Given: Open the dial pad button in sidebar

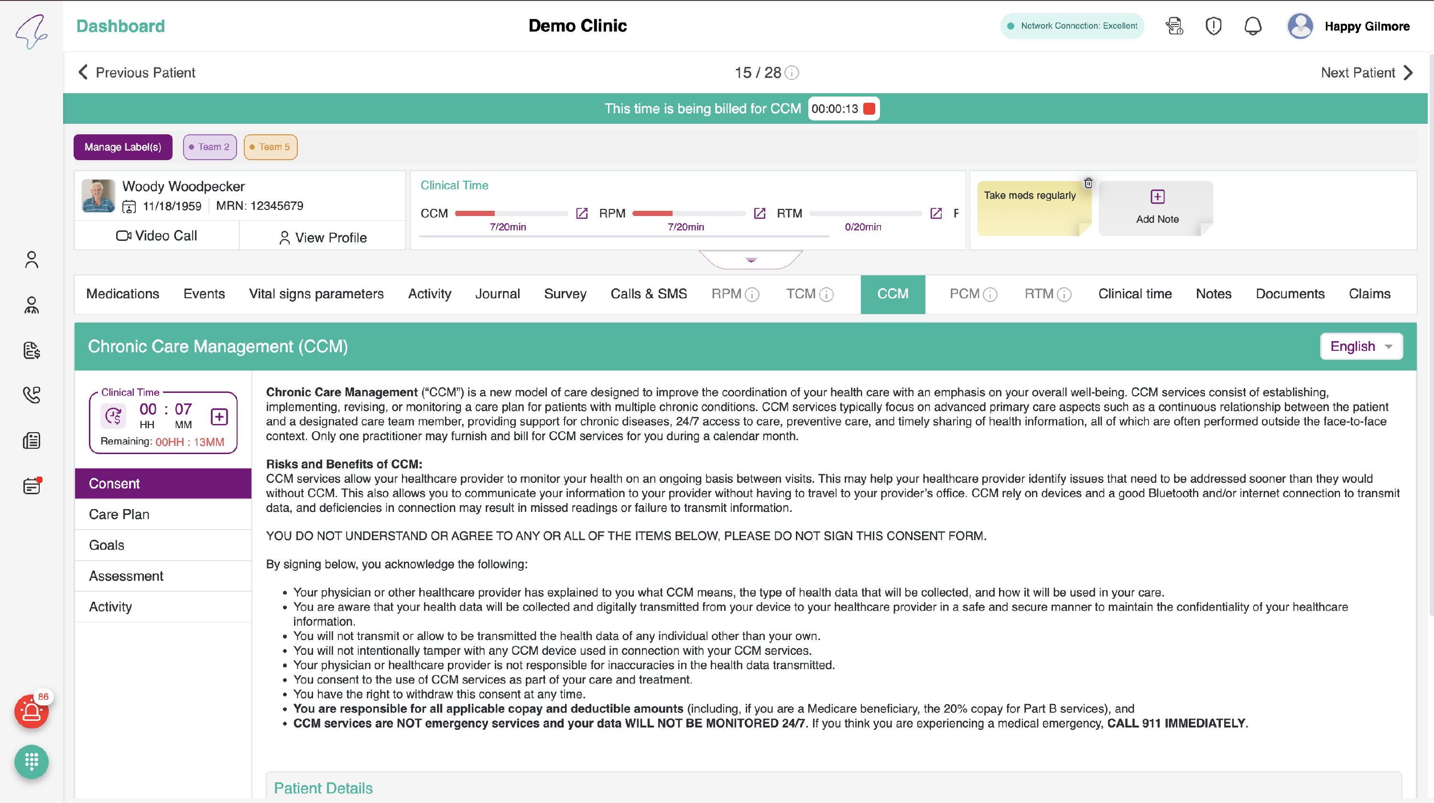Looking at the screenshot, I should (x=32, y=761).
